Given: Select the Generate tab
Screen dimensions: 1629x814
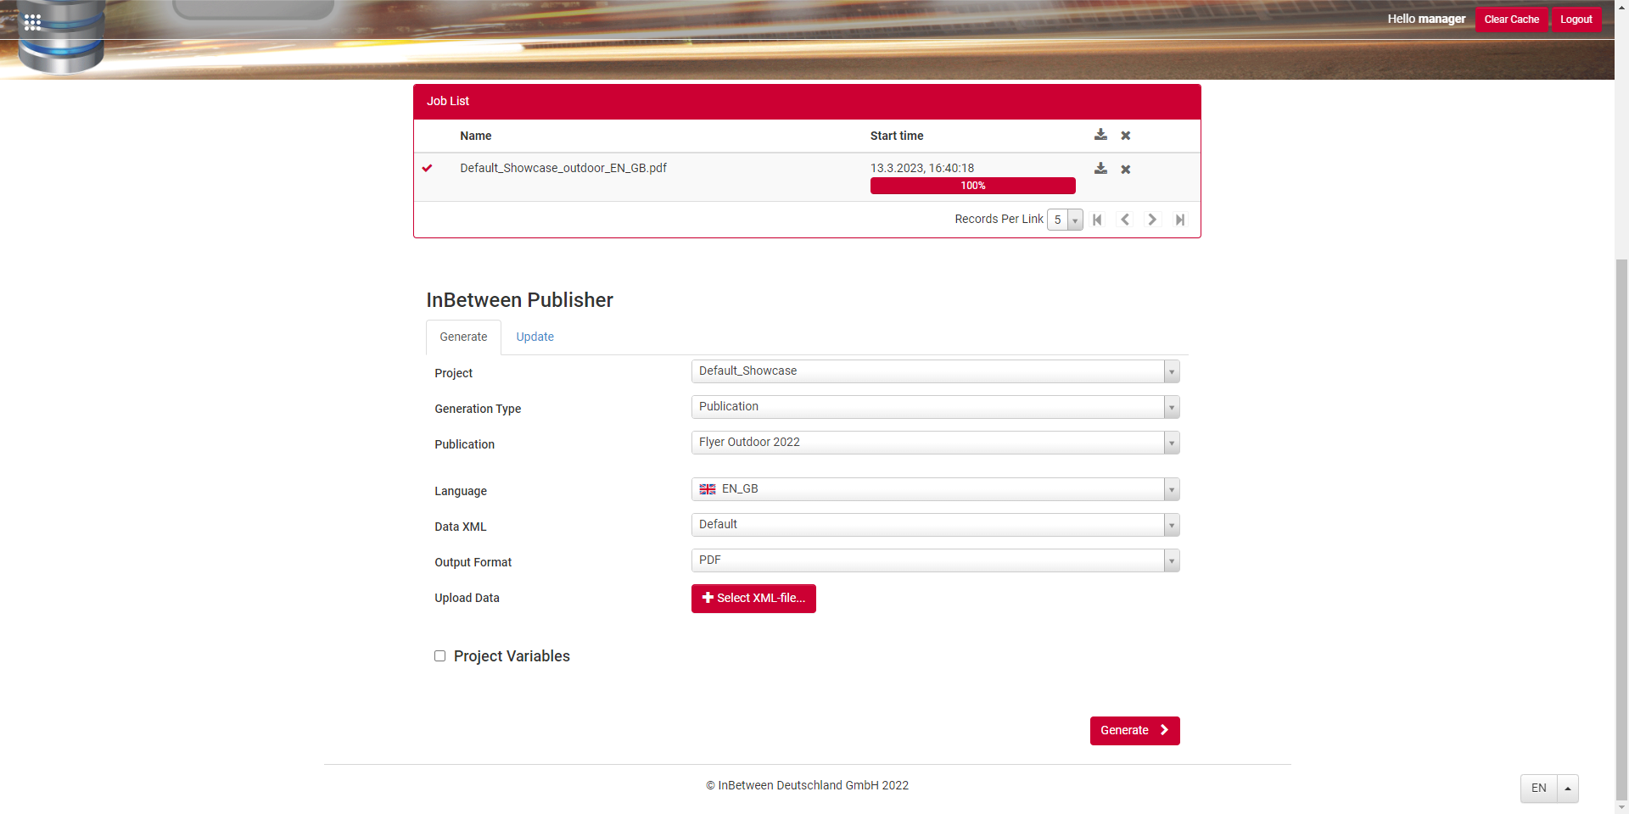Looking at the screenshot, I should click(x=463, y=337).
